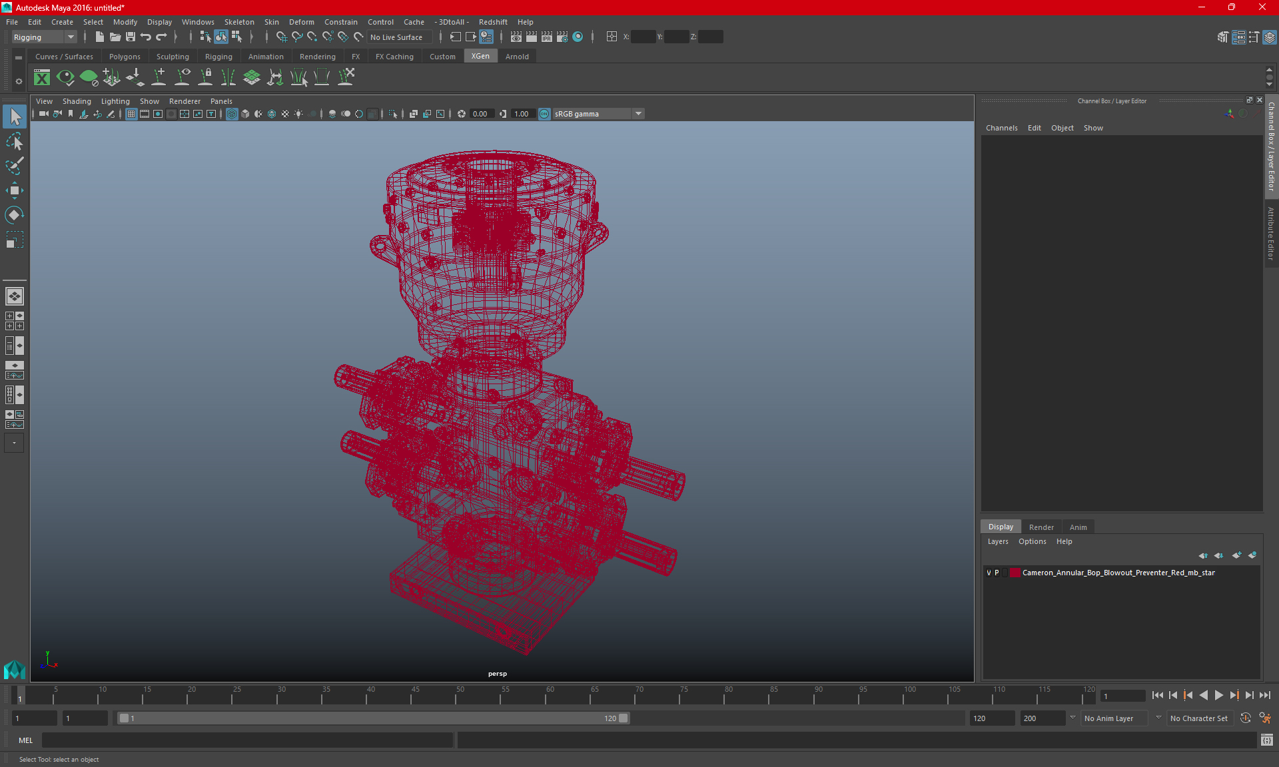Open the Skeleton menu

point(239,22)
